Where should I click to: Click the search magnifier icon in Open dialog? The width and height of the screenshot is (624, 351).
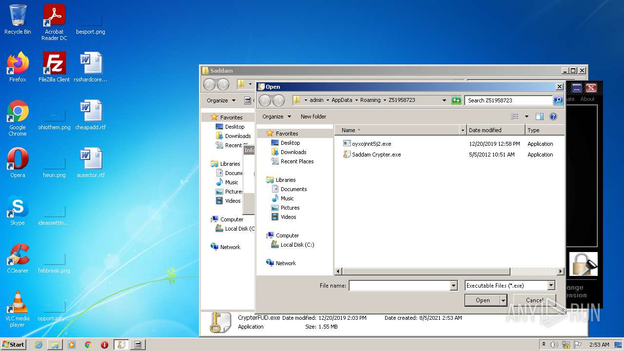558,100
